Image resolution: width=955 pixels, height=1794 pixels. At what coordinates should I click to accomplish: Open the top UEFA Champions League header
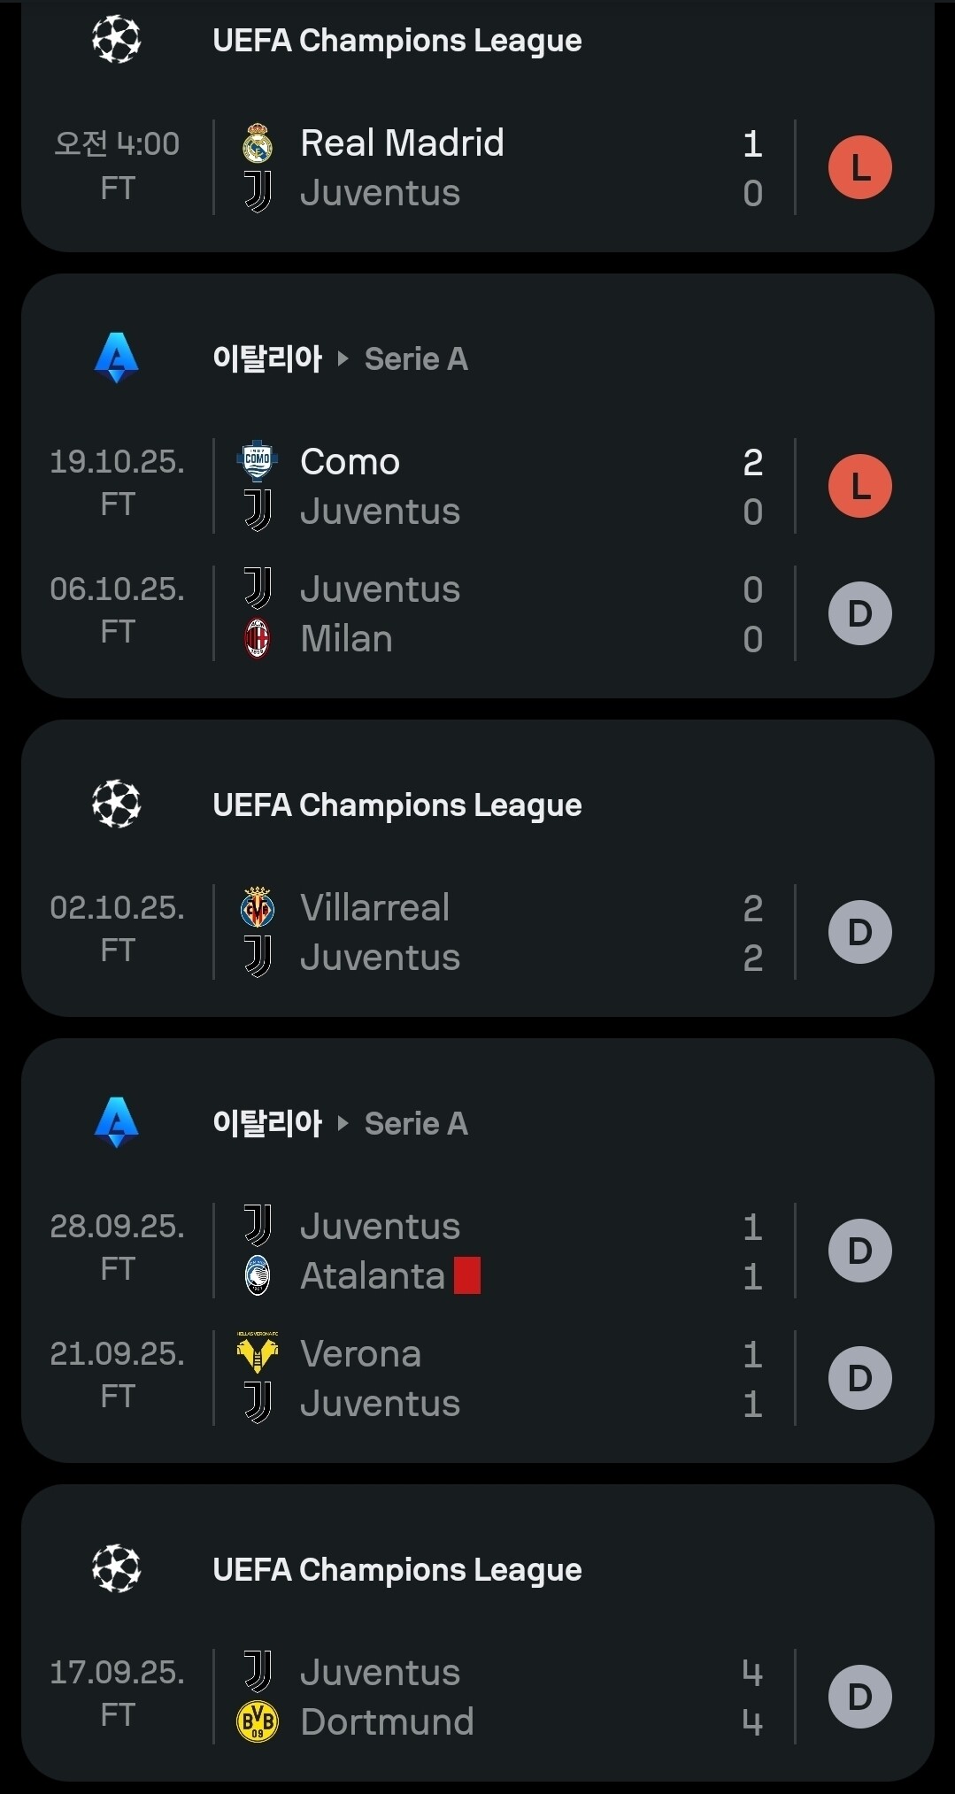[x=397, y=41]
